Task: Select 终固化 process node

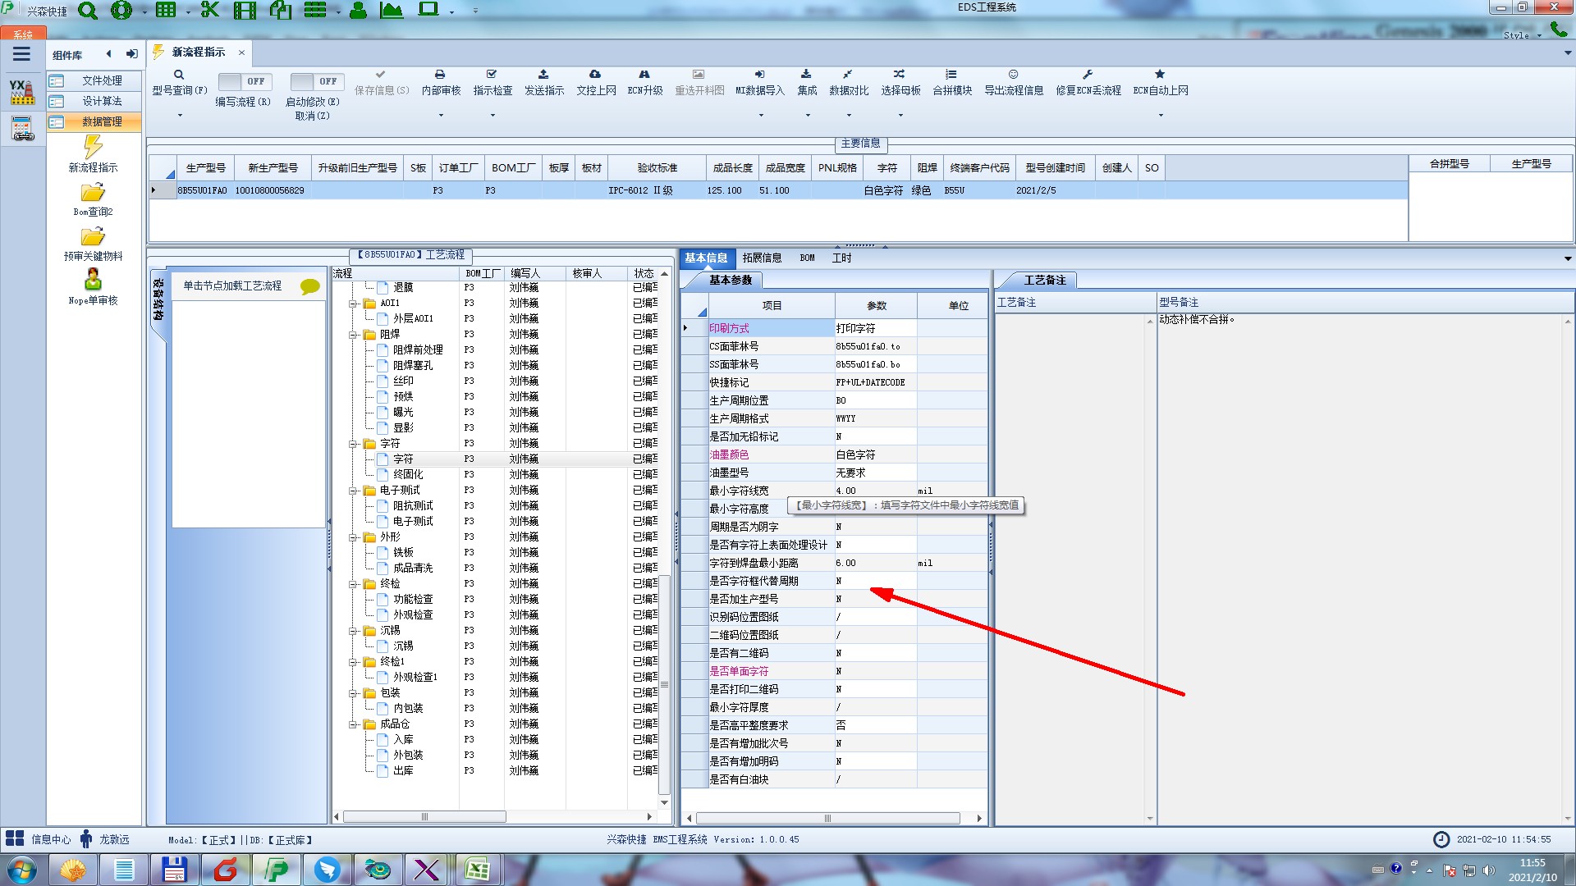Action: [x=408, y=475]
